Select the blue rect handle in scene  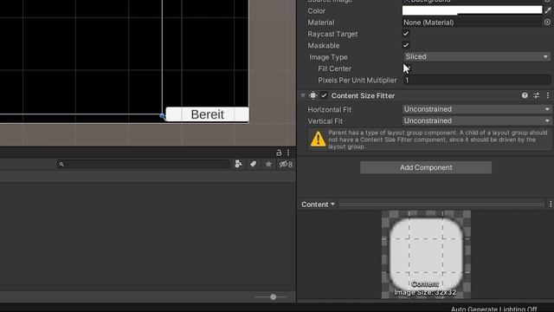162,115
